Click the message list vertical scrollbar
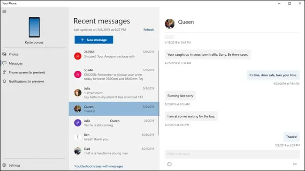305x171 pixels. [159, 93]
